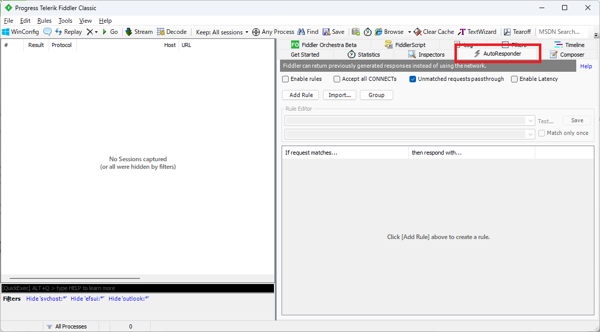This screenshot has width=600, height=332.
Task: Click the Remove sessions X icon
Action: tap(89, 32)
